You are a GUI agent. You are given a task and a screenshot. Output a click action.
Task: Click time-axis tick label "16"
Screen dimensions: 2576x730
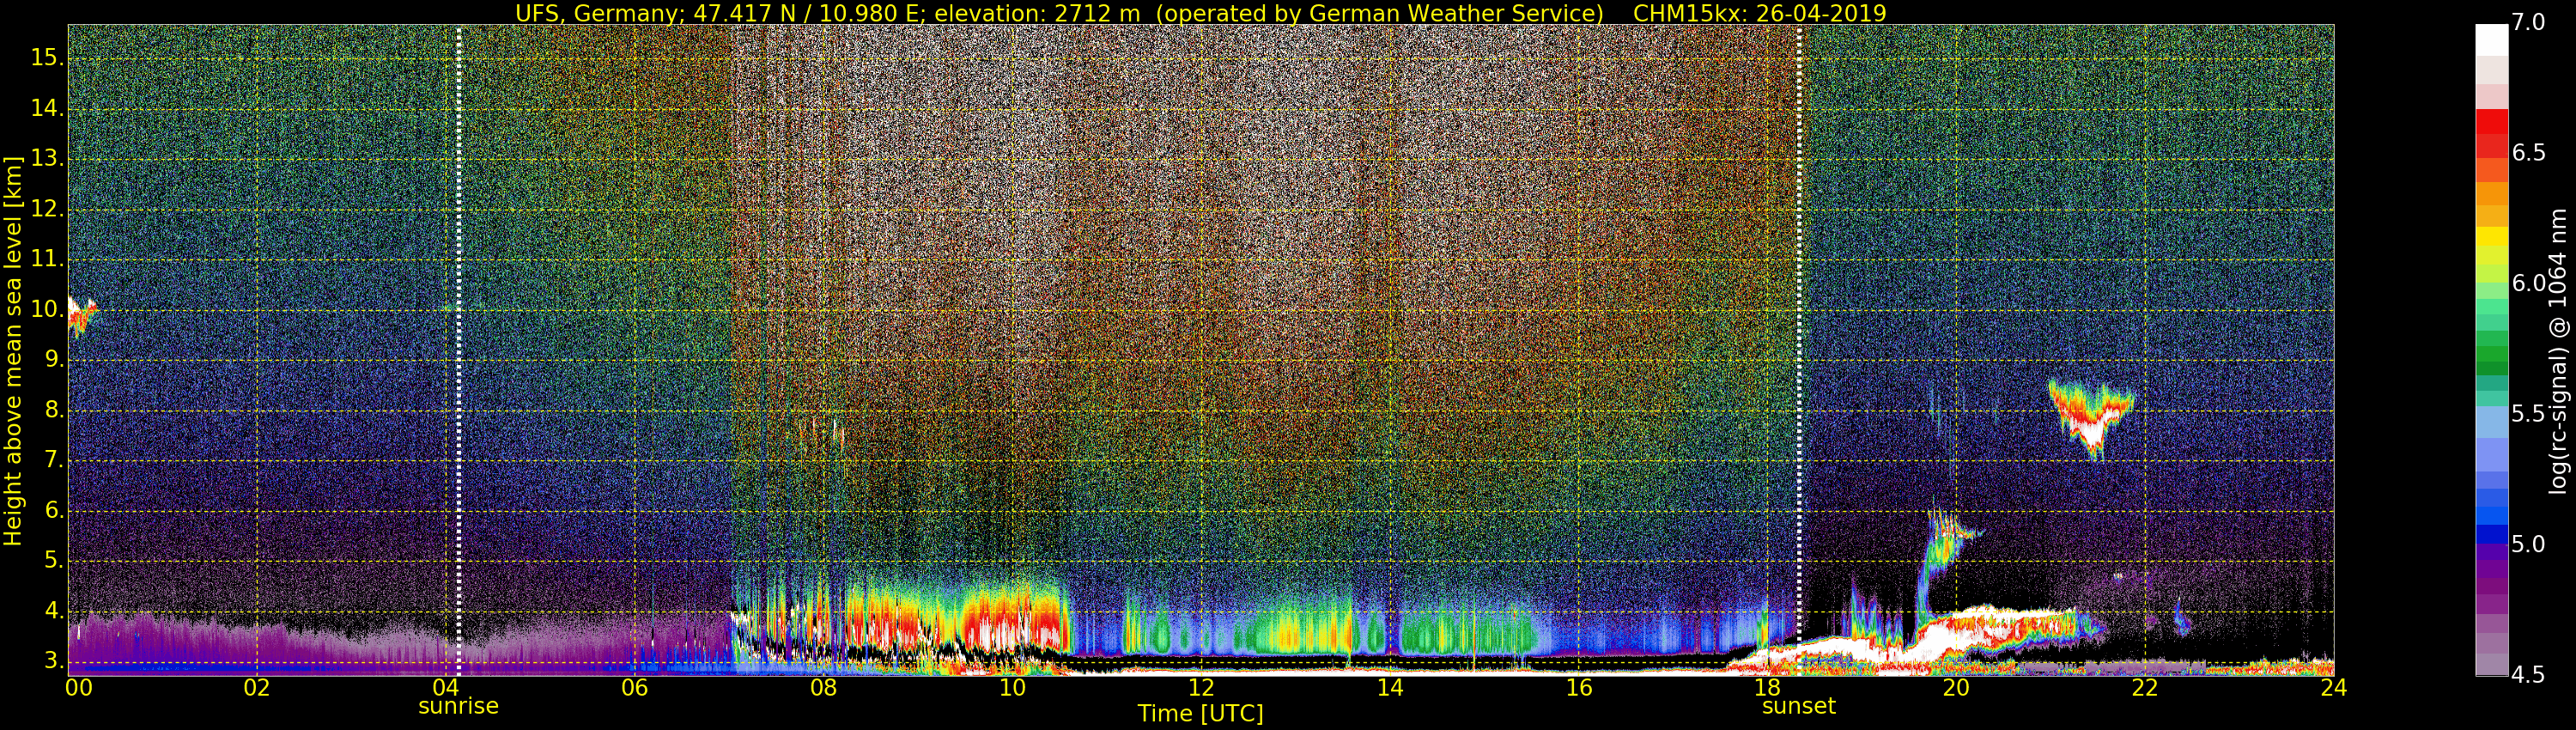1579,688
